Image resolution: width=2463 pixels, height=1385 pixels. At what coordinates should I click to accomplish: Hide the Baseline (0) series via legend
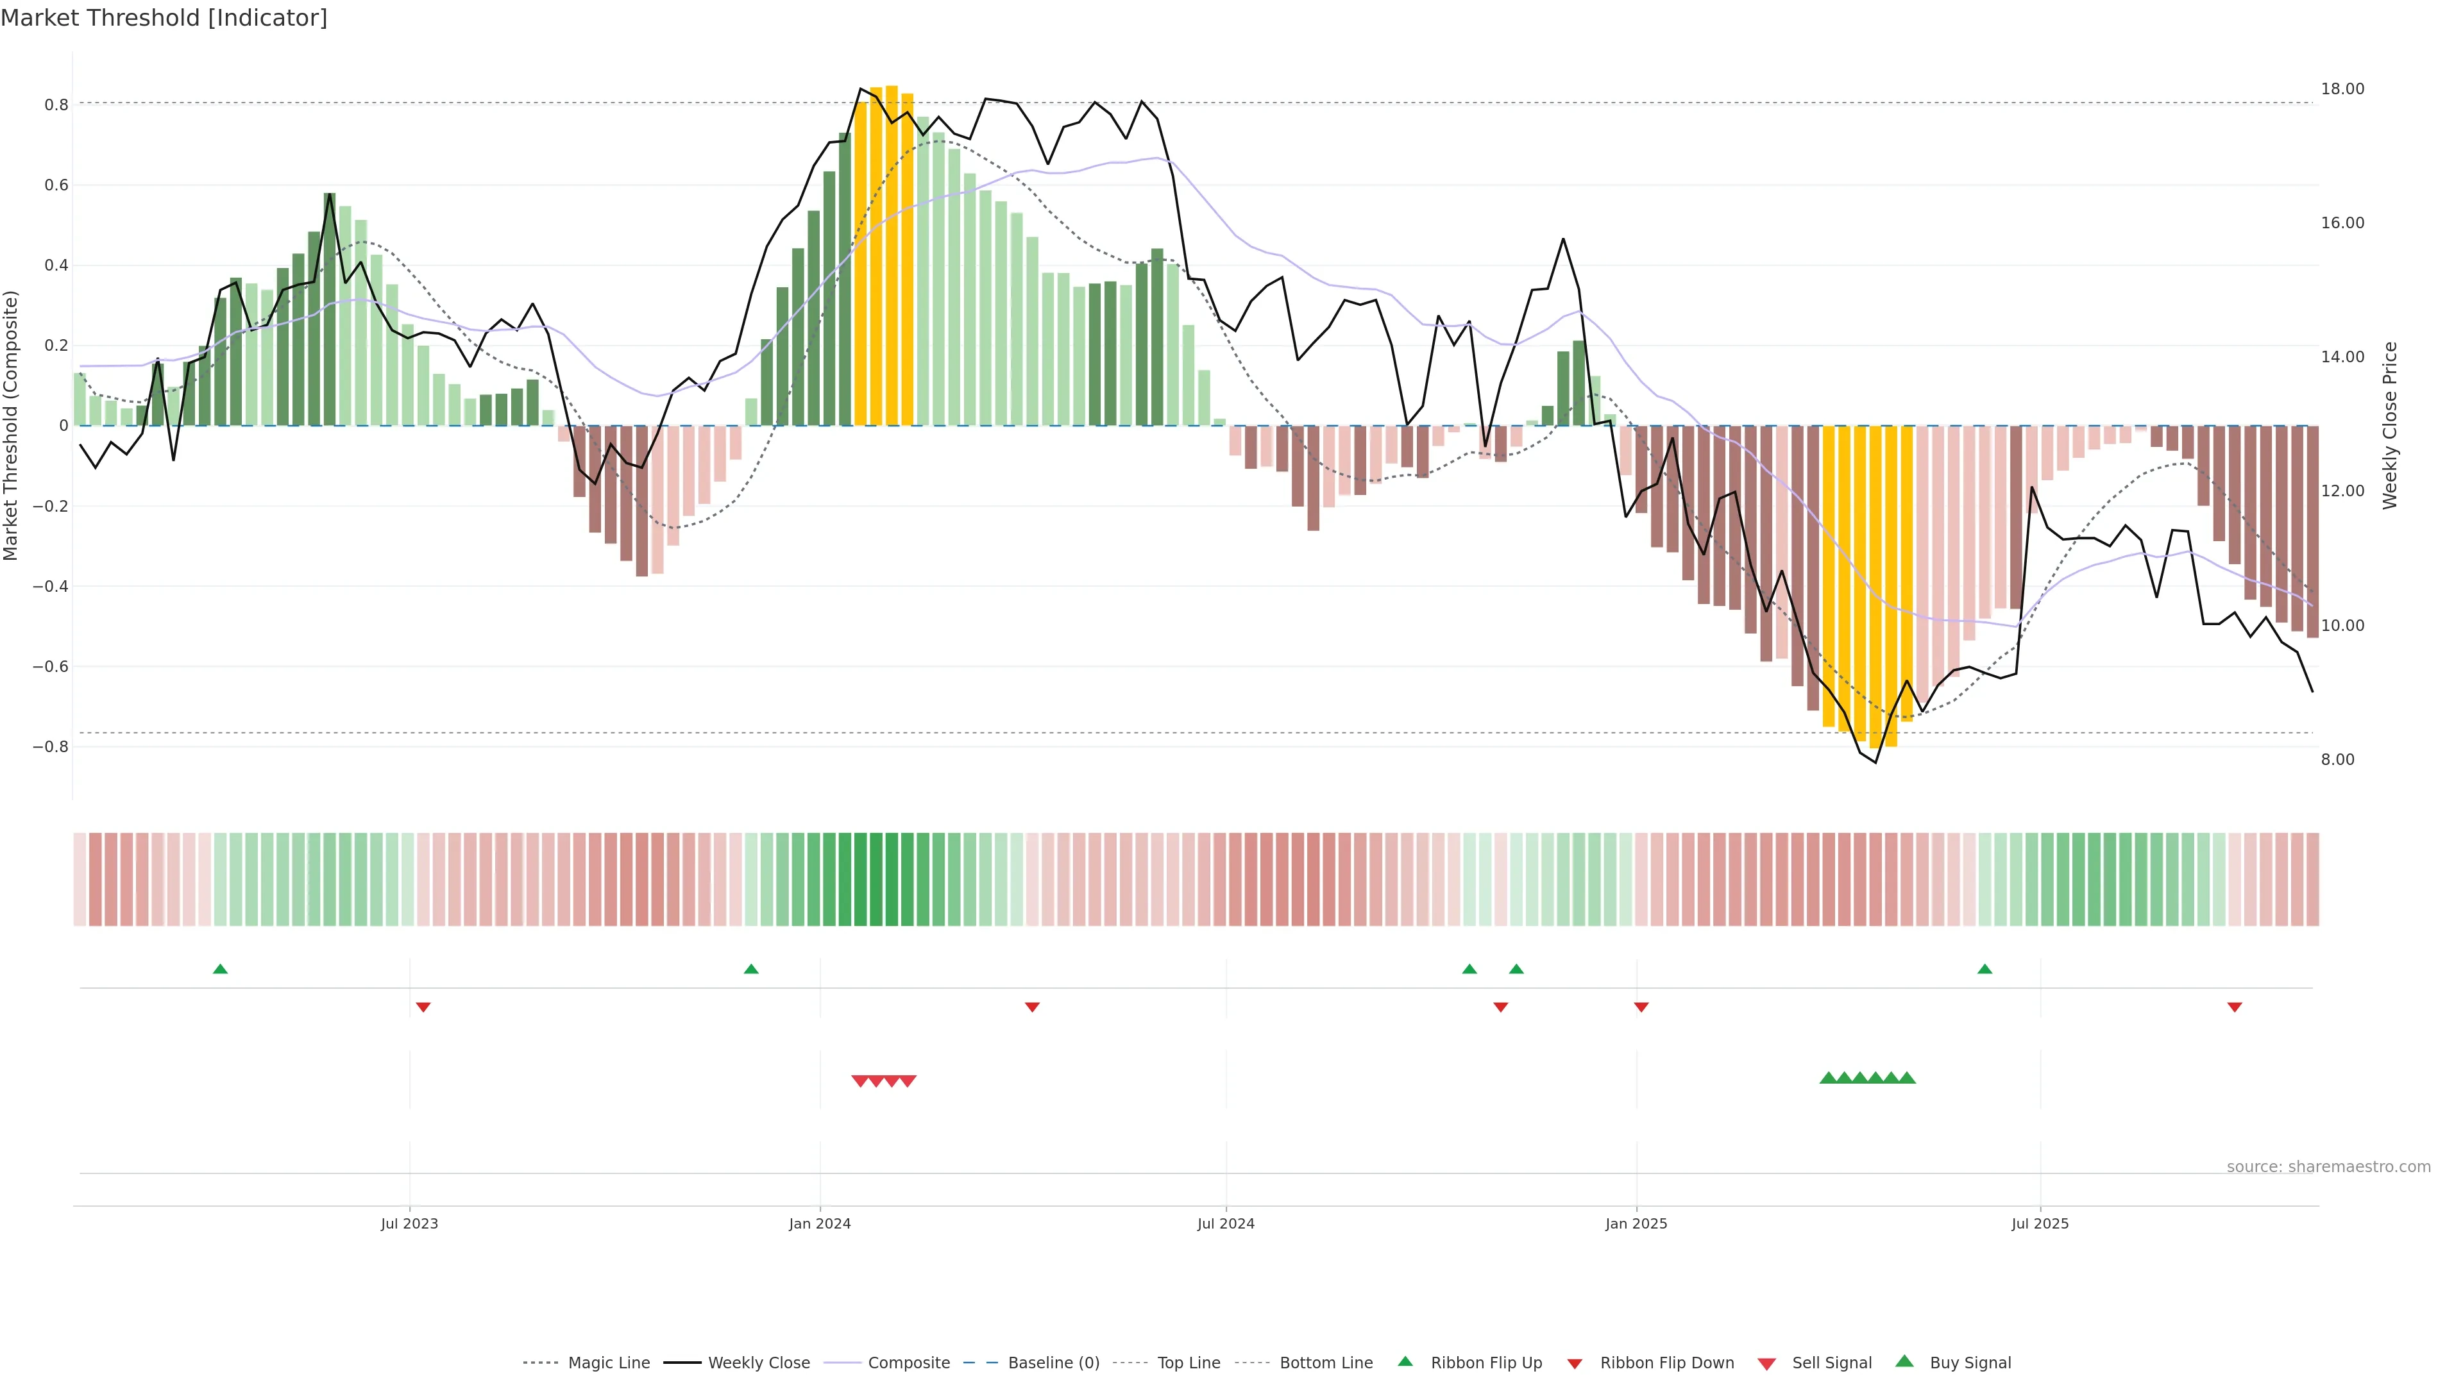[x=1053, y=1363]
